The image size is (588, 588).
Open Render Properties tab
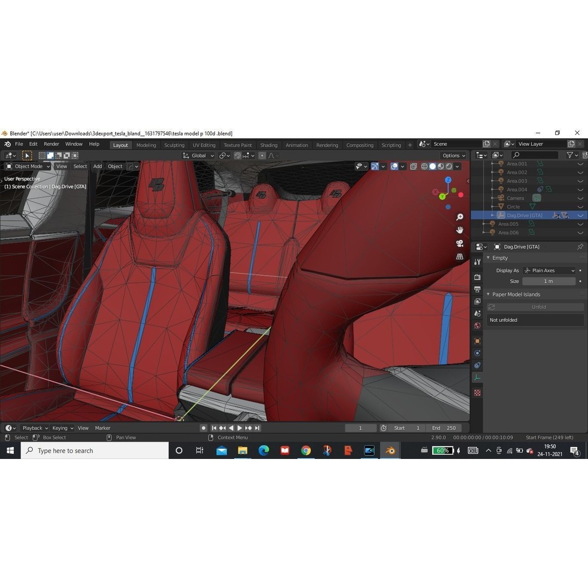click(477, 277)
